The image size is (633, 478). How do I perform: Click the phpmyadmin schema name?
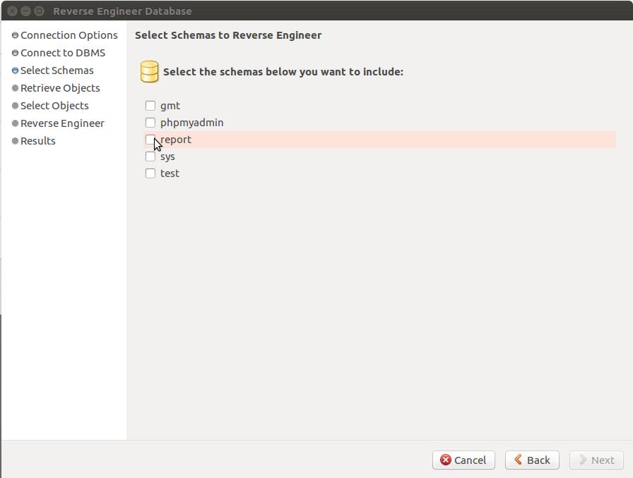coord(191,123)
